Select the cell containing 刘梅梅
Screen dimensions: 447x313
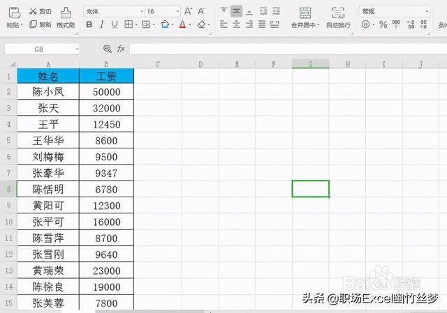(48, 157)
